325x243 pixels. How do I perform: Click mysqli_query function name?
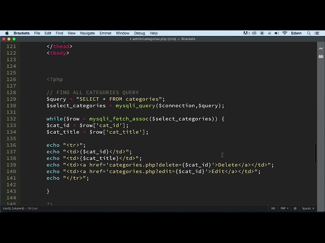136,106
